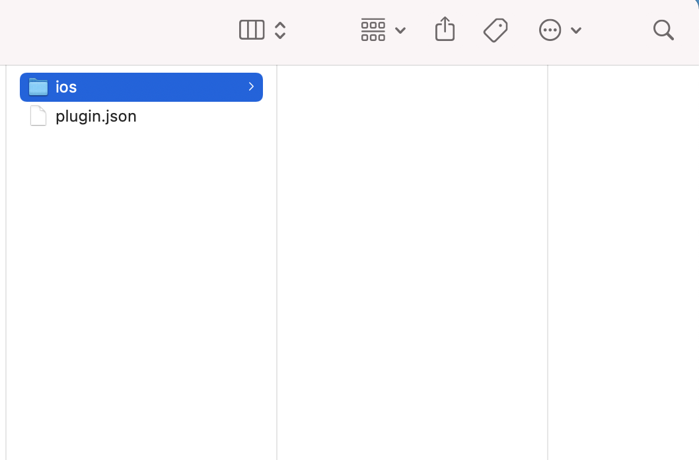This screenshot has height=460, width=699.
Task: Click divider between second and third columns
Action: coord(548,262)
